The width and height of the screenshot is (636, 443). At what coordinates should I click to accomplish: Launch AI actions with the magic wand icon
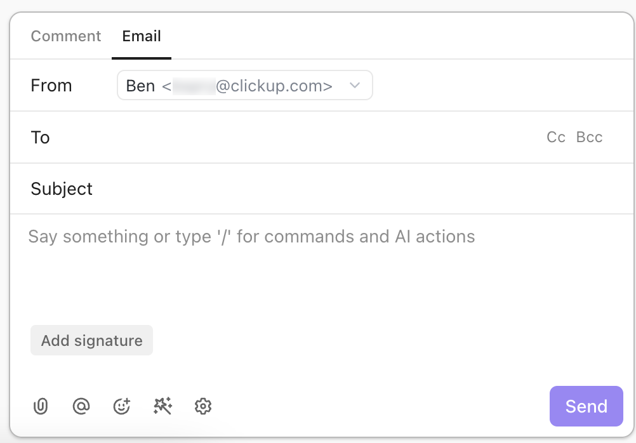tap(162, 406)
